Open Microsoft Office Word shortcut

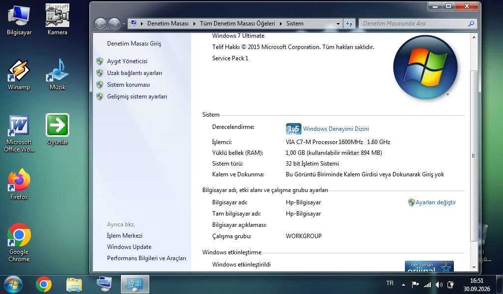coord(19,133)
